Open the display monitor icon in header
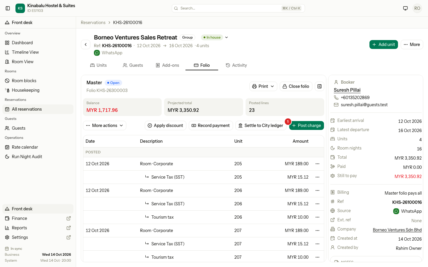 click(x=405, y=8)
